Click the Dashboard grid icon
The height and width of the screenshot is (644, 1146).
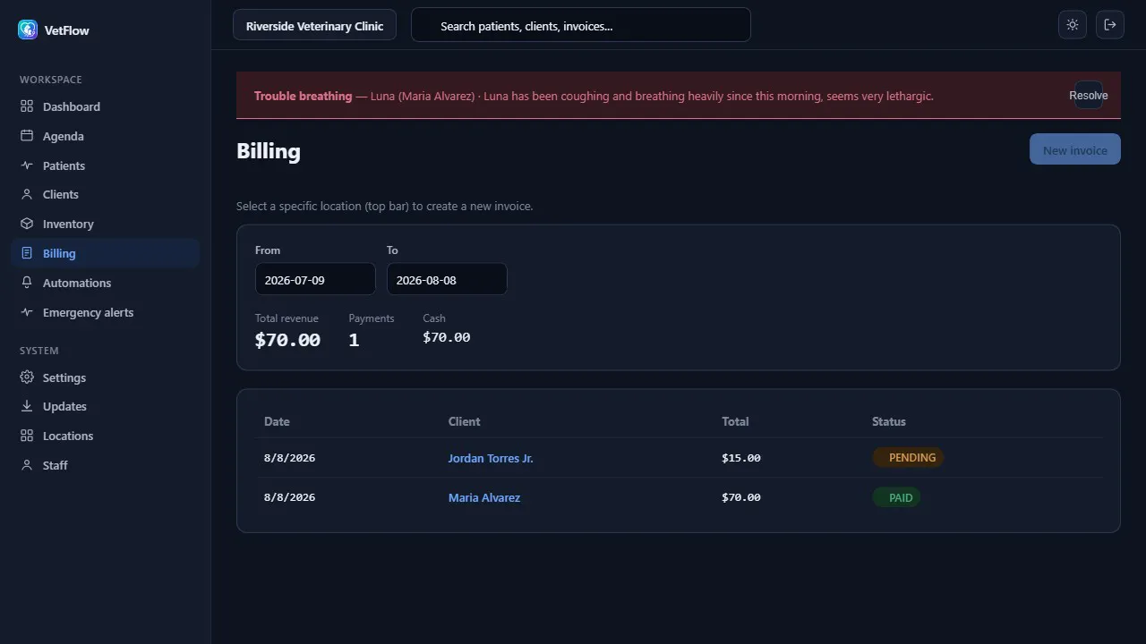[27, 106]
